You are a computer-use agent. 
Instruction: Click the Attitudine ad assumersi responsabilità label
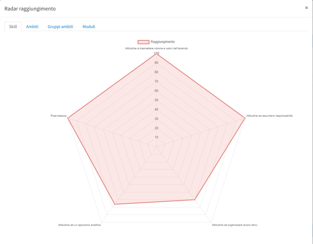[x=270, y=116]
